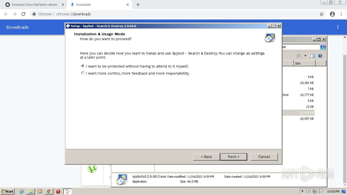Click the 10:00 PM taskbar clock

point(333,191)
